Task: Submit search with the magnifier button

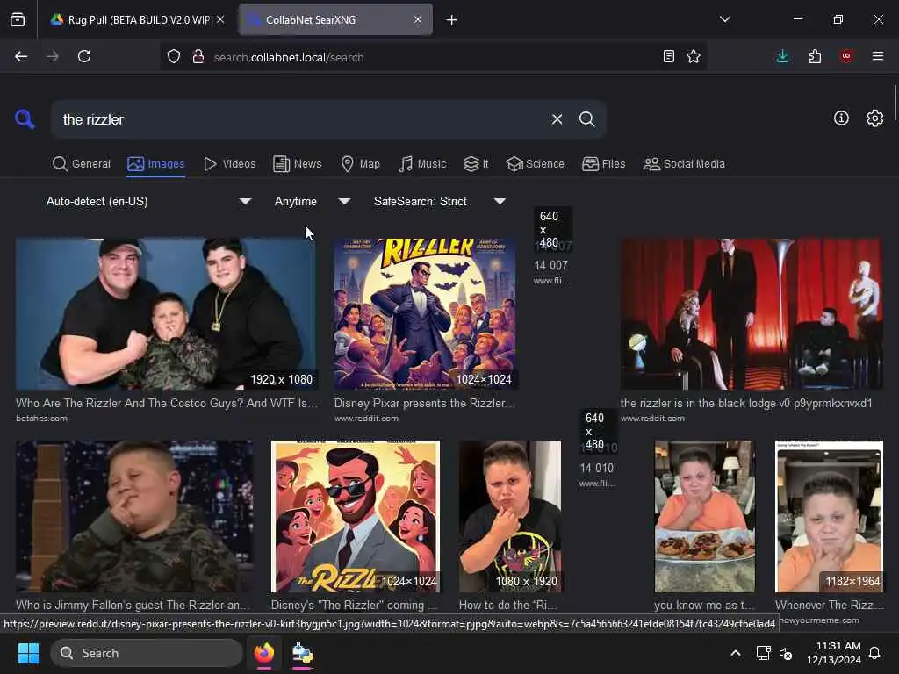Action: click(x=586, y=119)
